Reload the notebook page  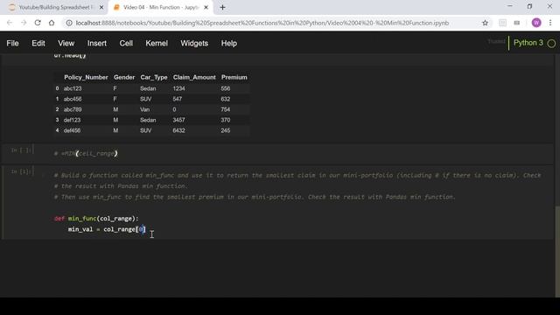(38, 23)
